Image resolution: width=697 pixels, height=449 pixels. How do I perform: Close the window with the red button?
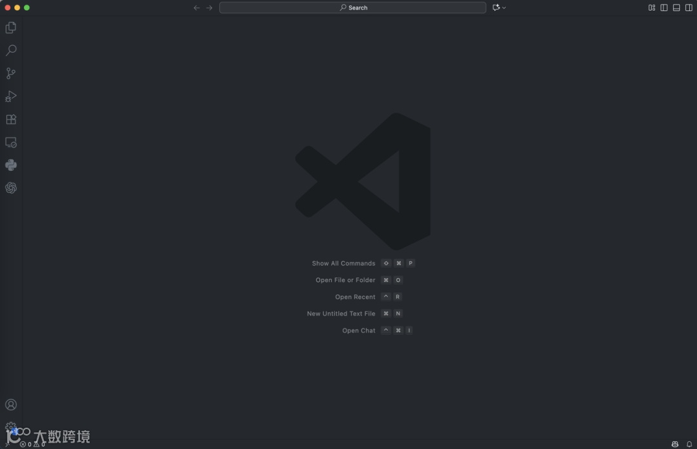pos(8,8)
